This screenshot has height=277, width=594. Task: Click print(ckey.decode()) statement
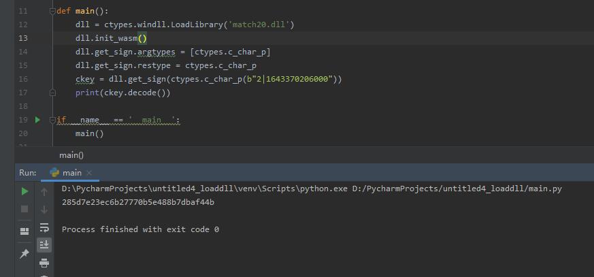(122, 93)
